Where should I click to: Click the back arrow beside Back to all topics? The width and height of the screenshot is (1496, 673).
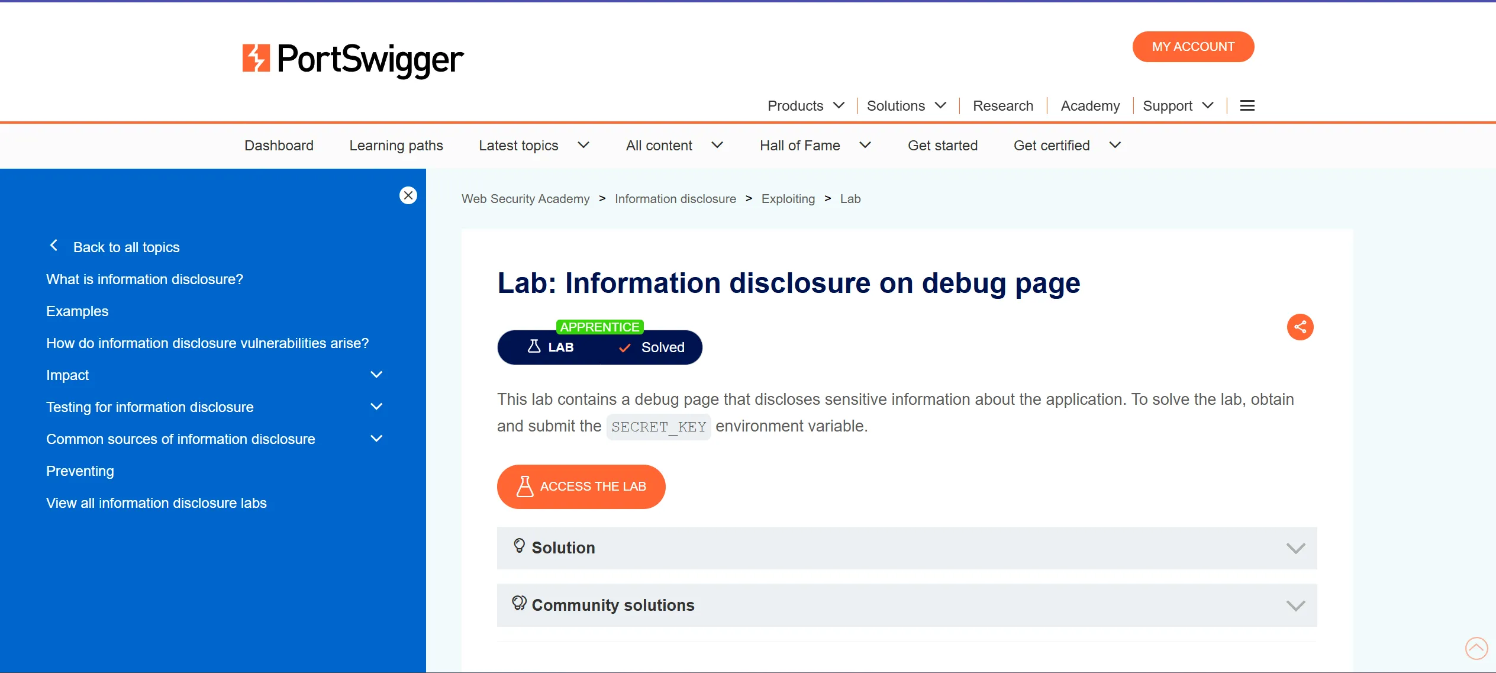[54, 246]
